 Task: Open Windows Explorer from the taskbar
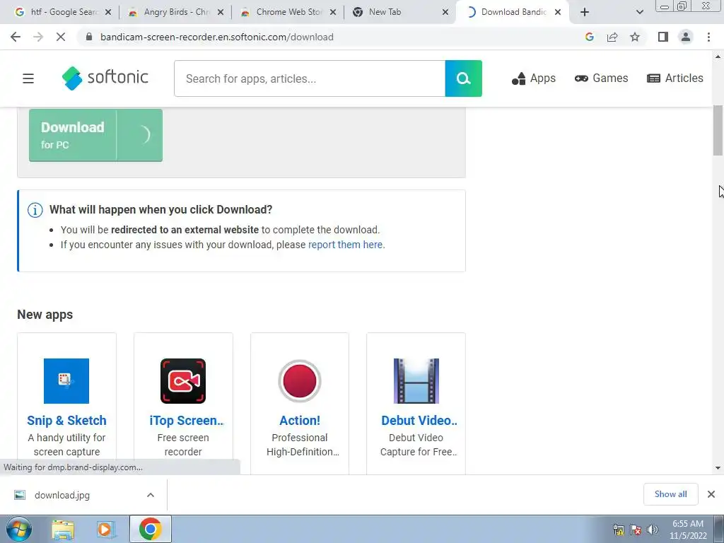(63, 529)
